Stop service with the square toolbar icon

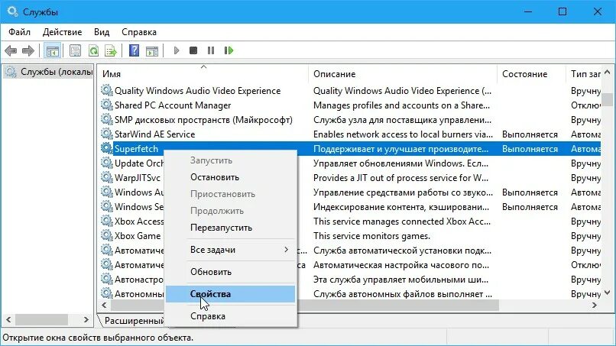193,50
